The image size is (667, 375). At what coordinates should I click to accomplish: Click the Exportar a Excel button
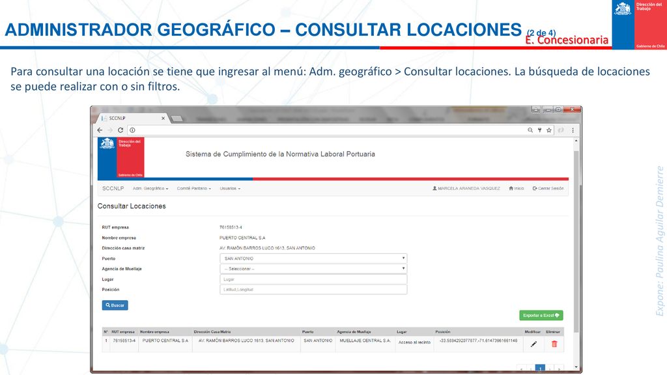pos(541,315)
